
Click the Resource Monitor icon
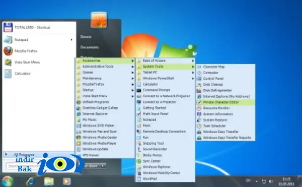point(199,108)
